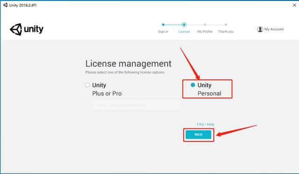
Task: Click the serial number input field
Action: click(x=137, y=105)
